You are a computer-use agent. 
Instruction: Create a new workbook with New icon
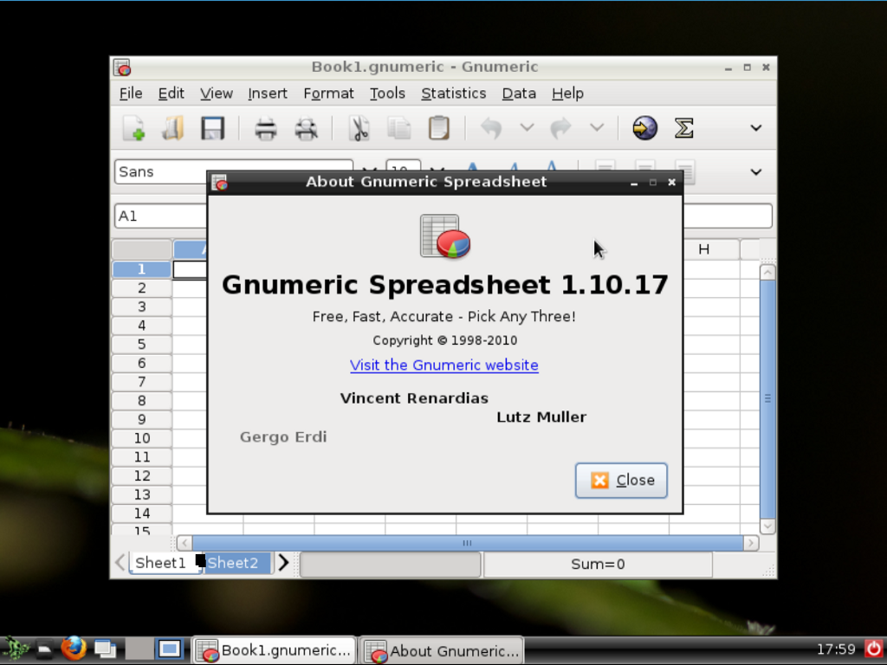point(134,128)
